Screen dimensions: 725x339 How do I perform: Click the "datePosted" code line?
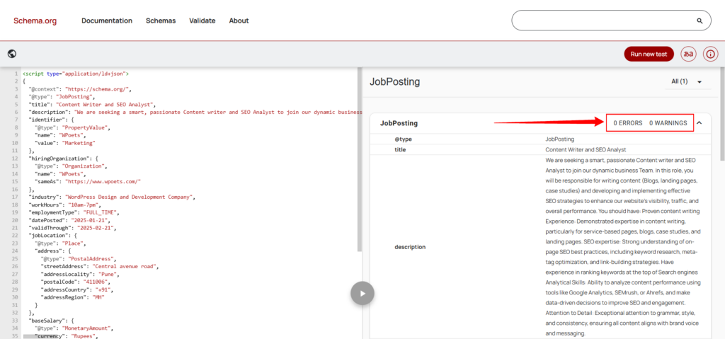tap(69, 220)
